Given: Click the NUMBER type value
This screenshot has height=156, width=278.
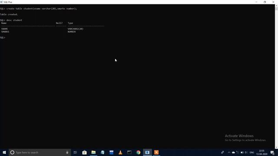Looking at the screenshot, I should pyautogui.click(x=72, y=32).
